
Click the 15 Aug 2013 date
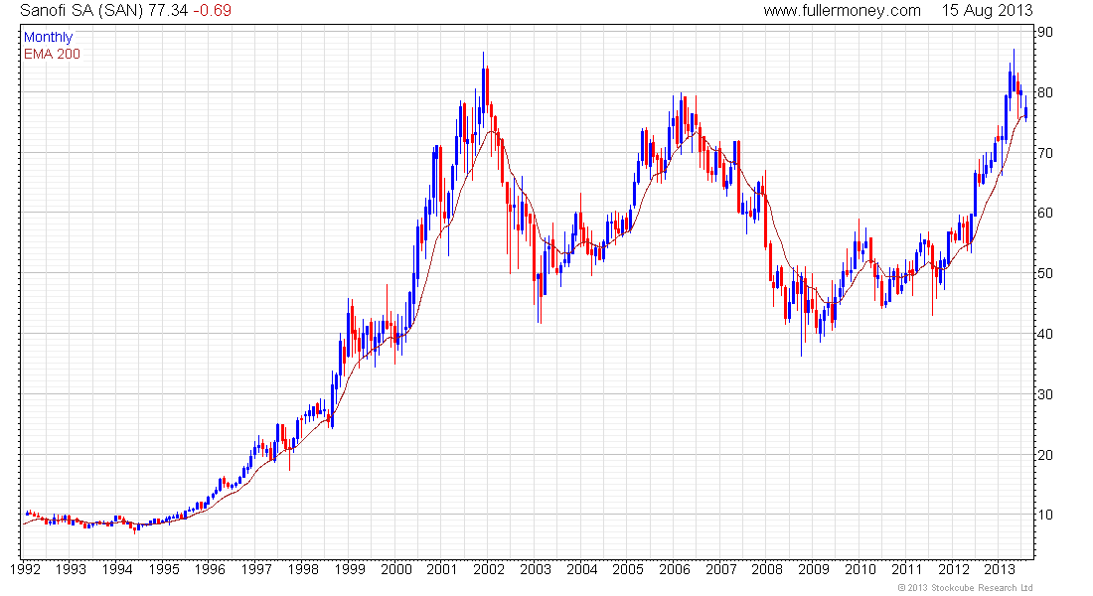(987, 11)
